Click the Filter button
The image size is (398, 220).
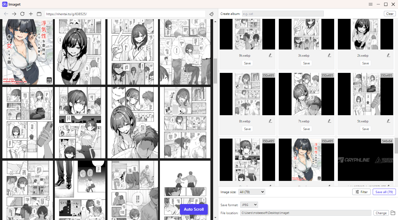(361, 192)
